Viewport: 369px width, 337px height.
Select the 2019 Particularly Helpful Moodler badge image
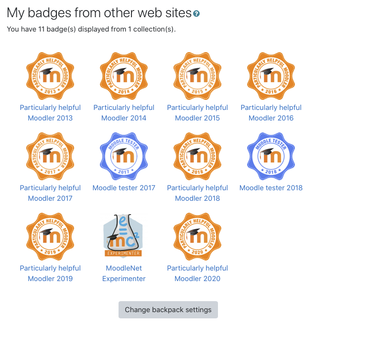point(50,237)
